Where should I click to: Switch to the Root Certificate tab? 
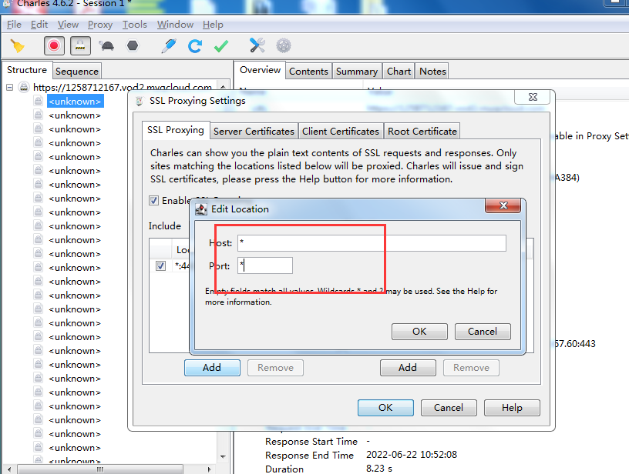pos(422,131)
